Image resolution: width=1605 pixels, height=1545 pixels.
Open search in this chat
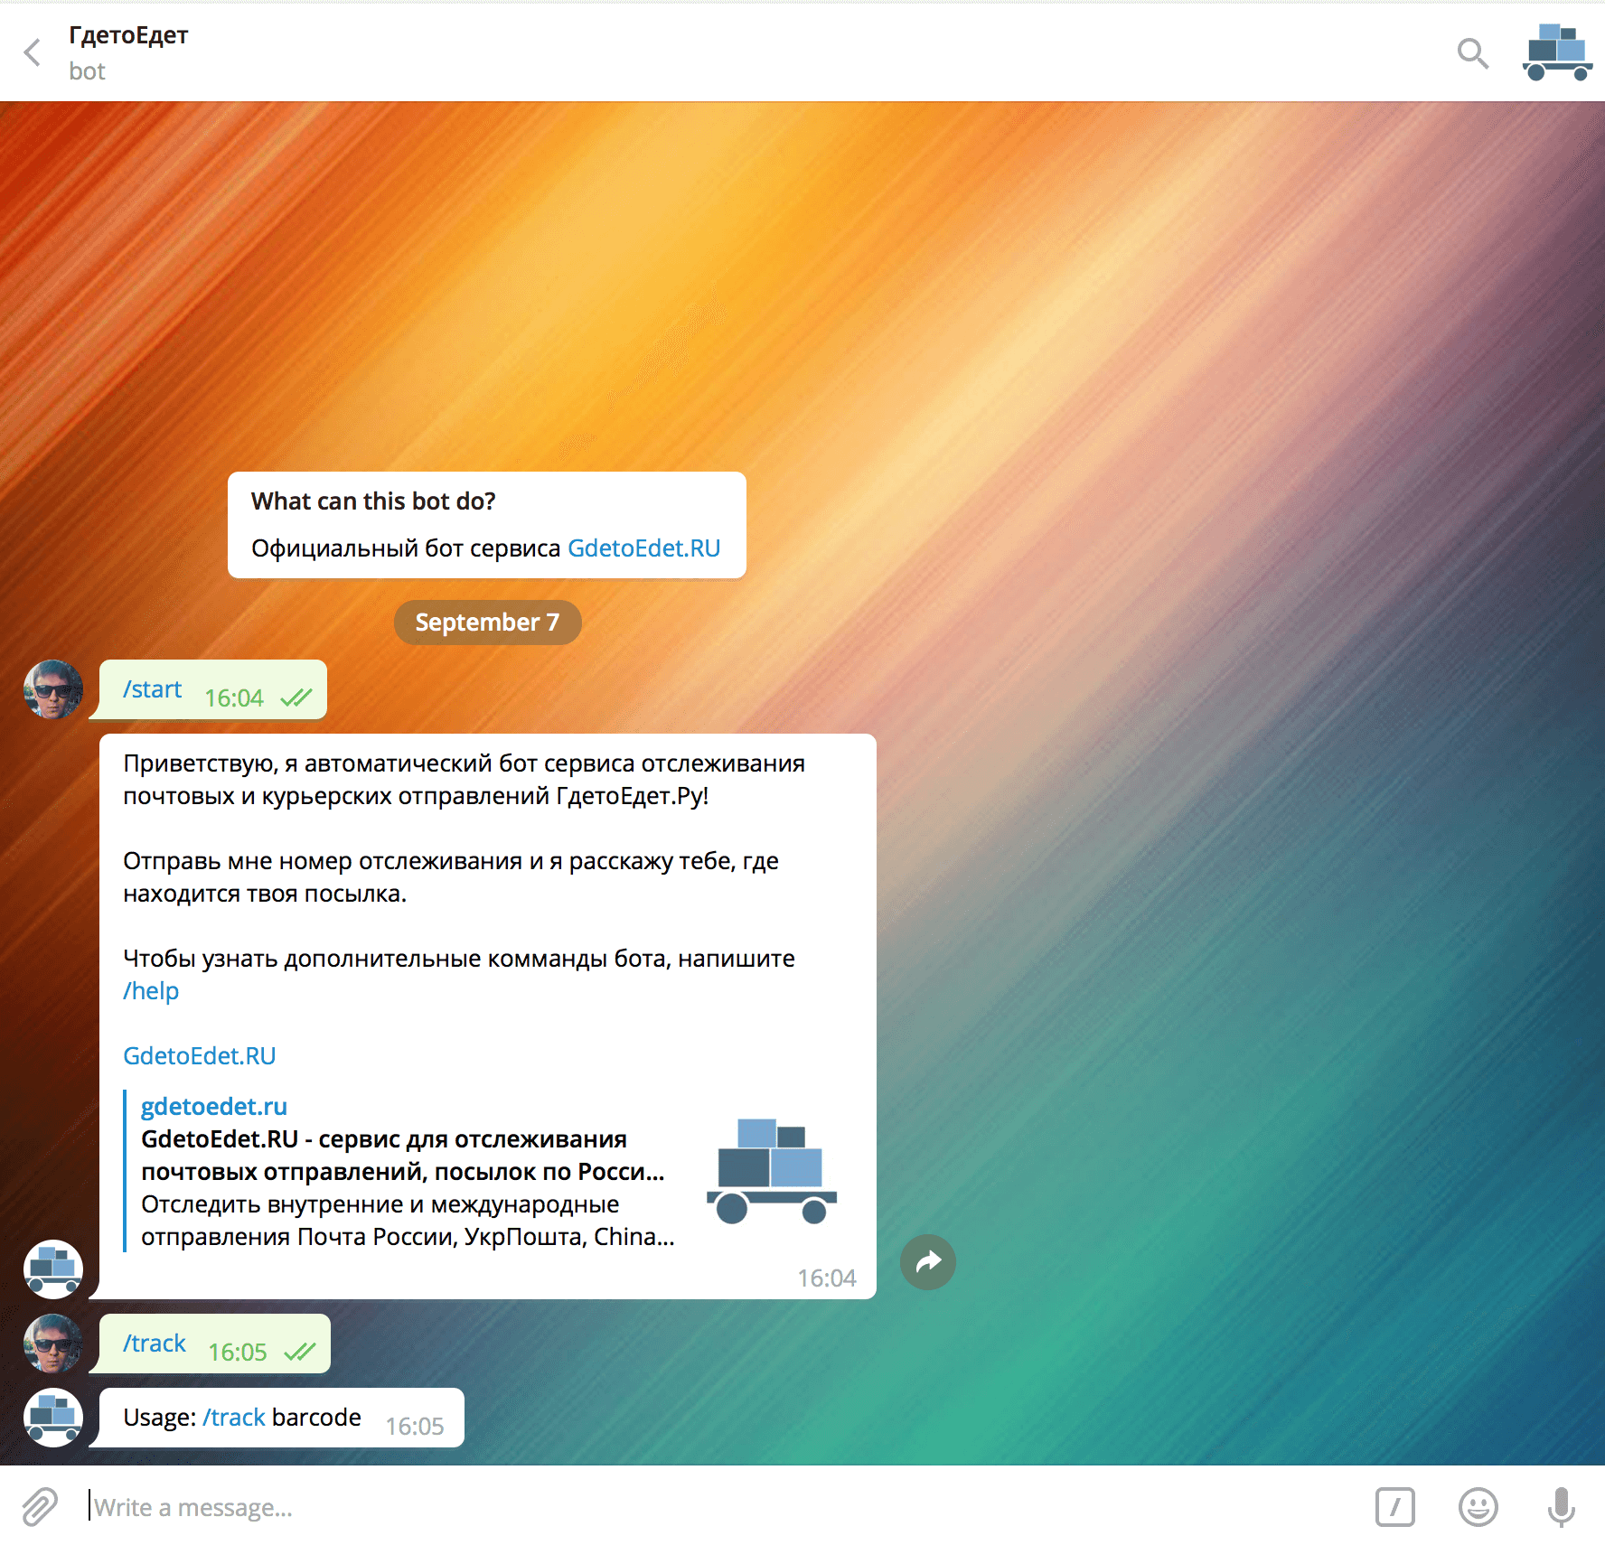[1472, 53]
